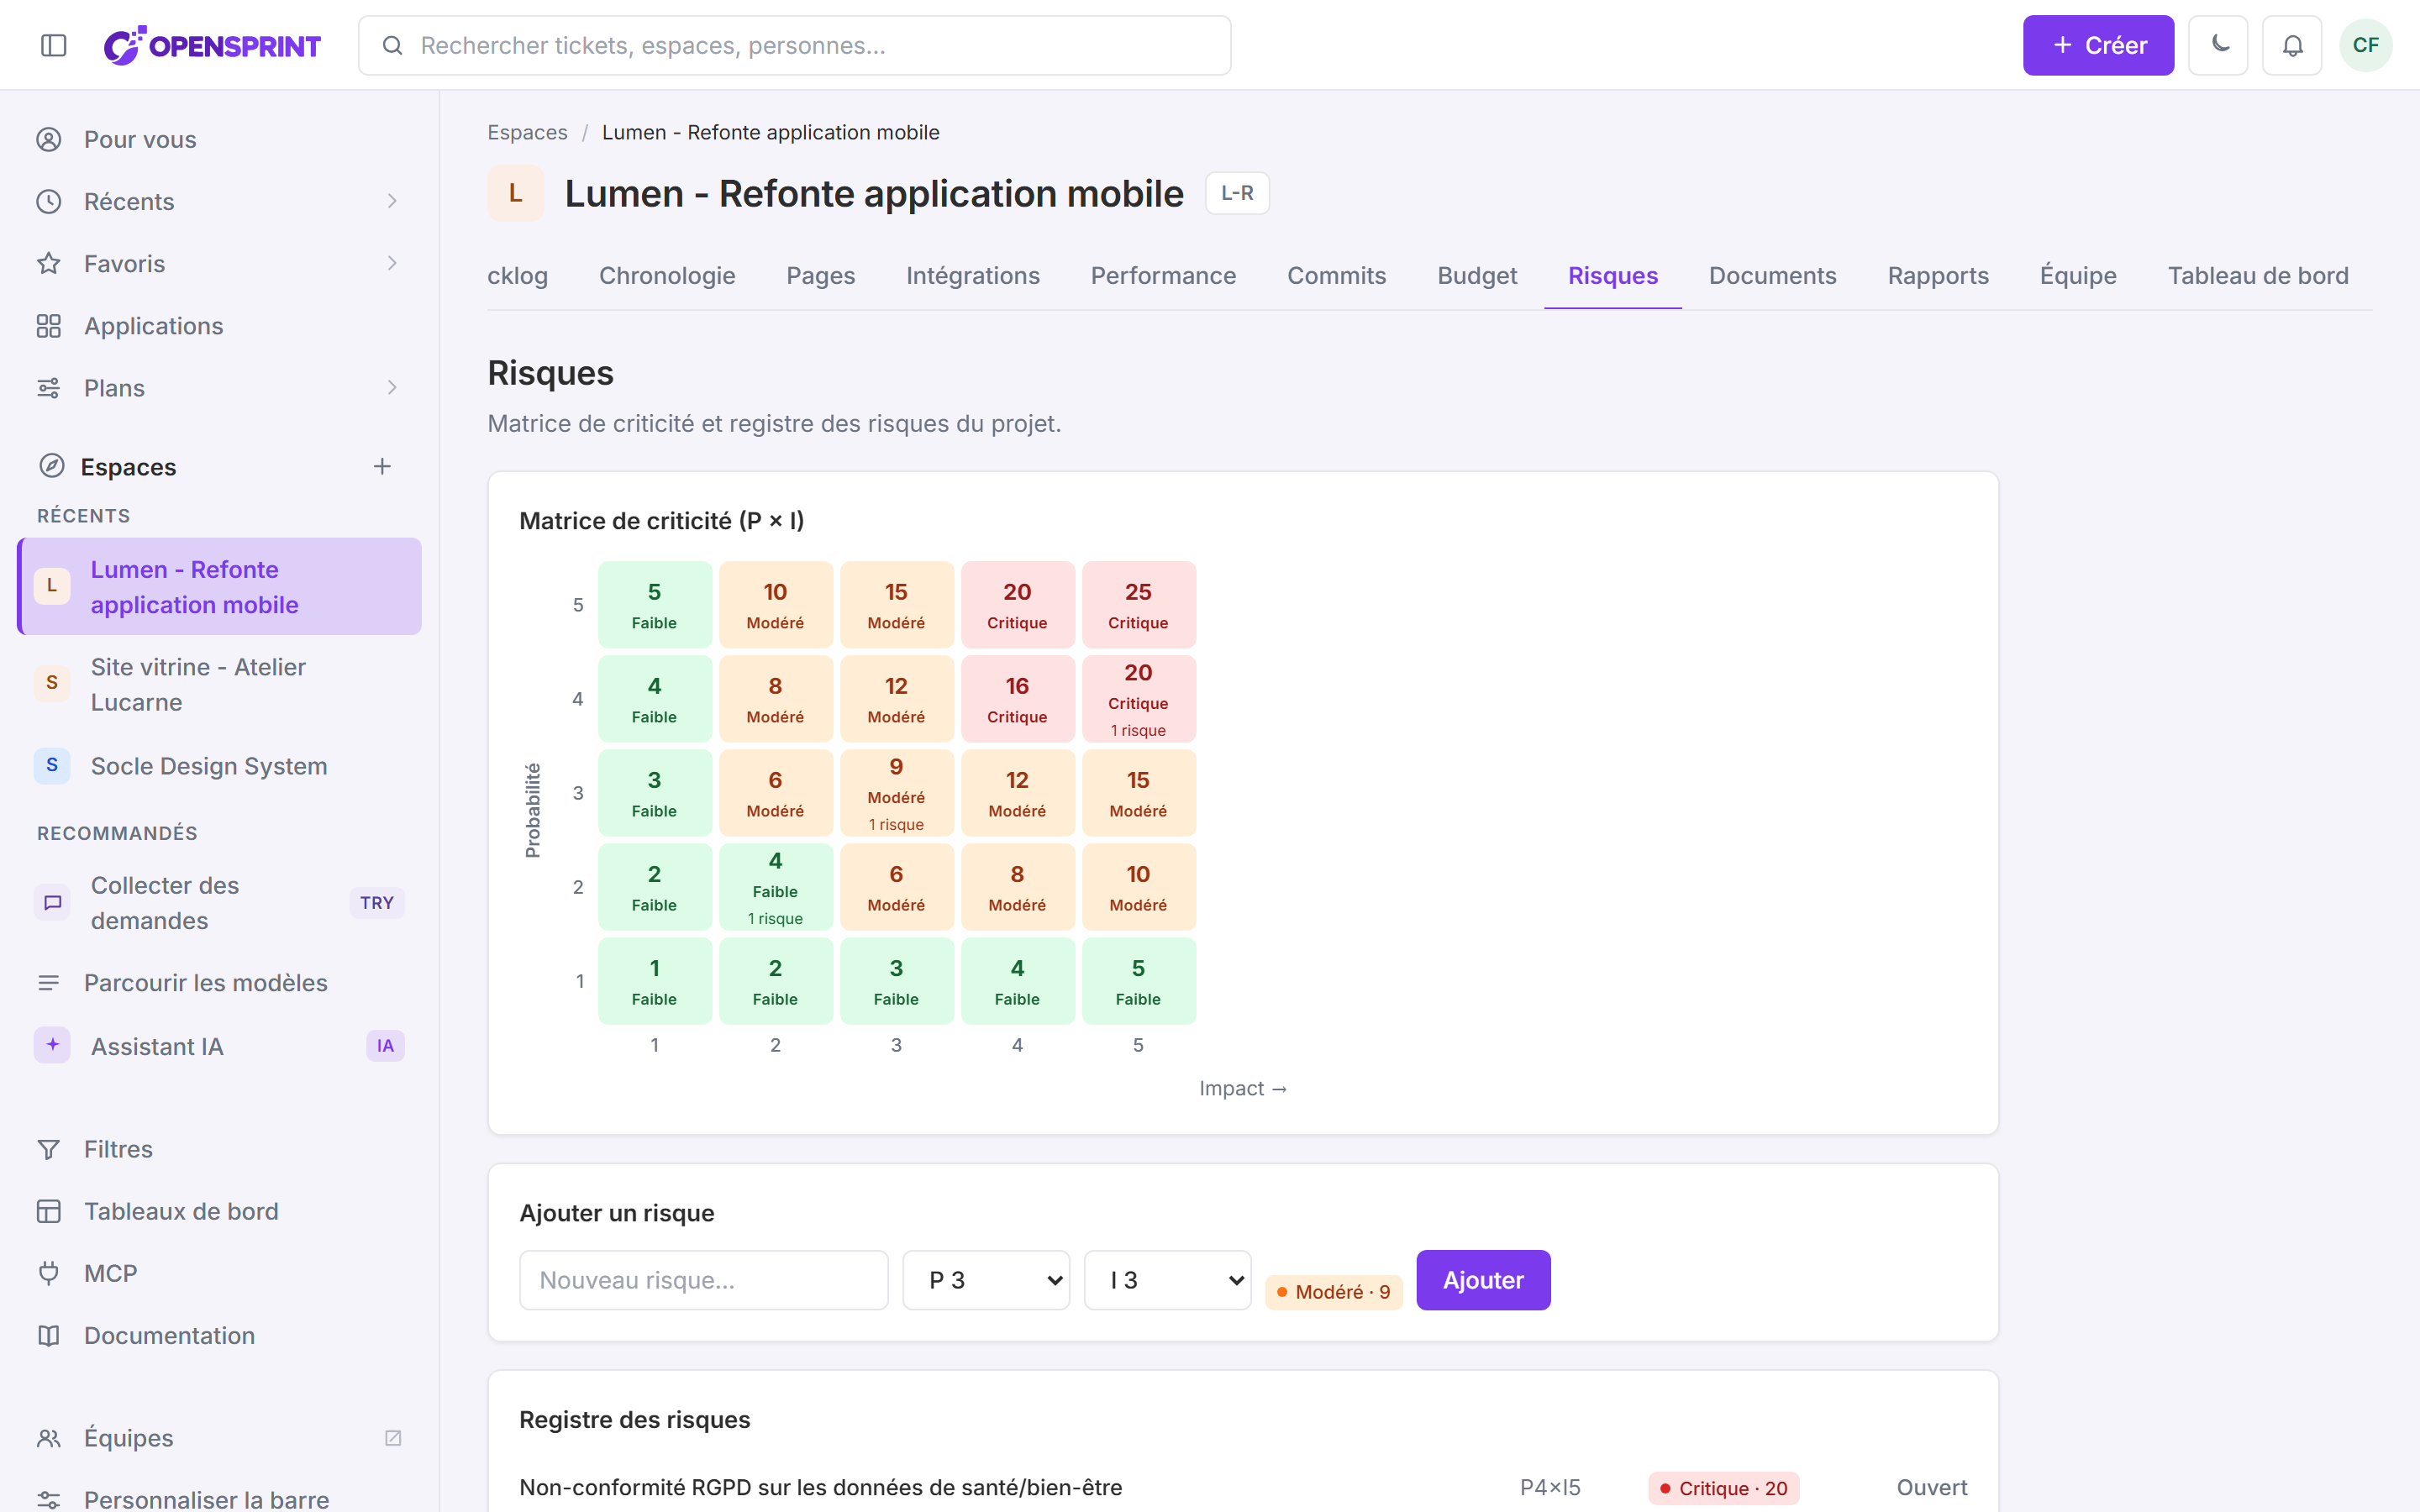Viewport: 2420px width, 1512px height.
Task: Open notifications bell
Action: pyautogui.click(x=2292, y=45)
